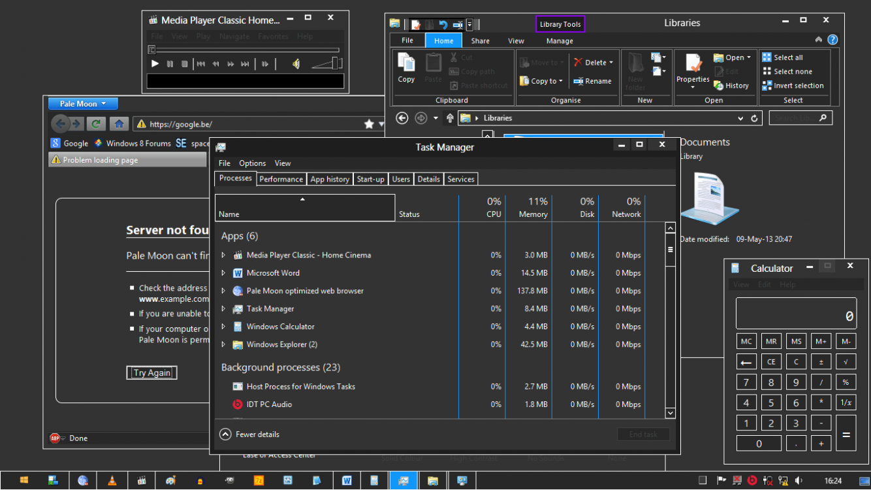This screenshot has width=871, height=490.
Task: Expand the Microsoft Word process row
Action: tap(223, 273)
